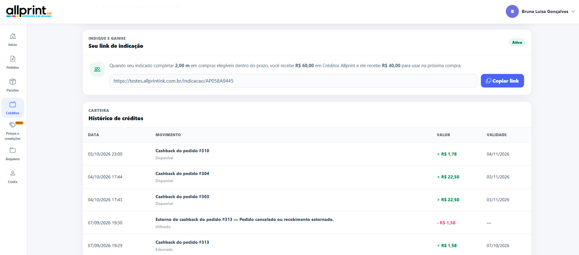Click the Allprint ink logo

[x=29, y=12]
